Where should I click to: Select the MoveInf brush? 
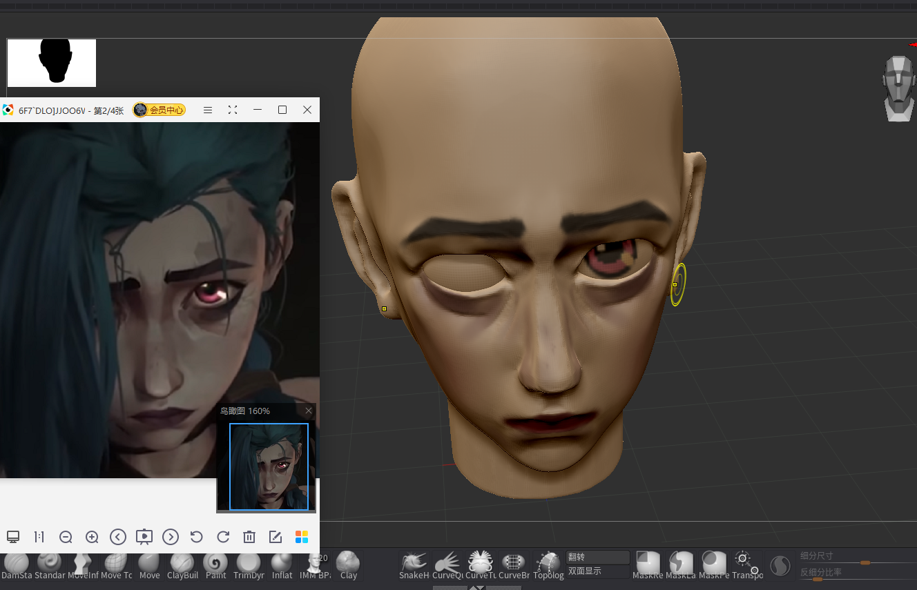[83, 567]
